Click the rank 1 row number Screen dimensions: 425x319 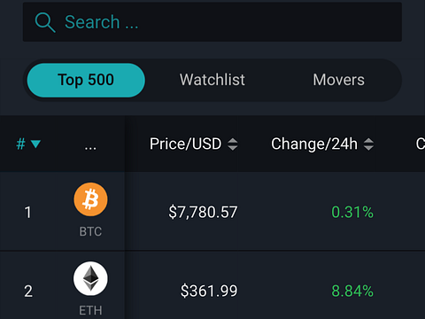coord(27,213)
